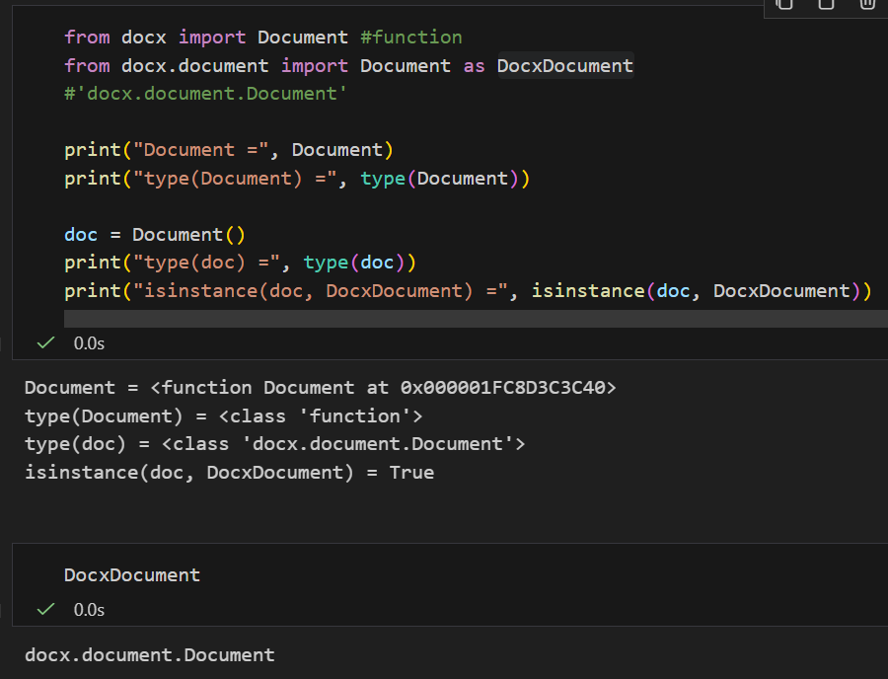This screenshot has width=888, height=679.
Task: Delete the cell using the trash icon
Action: pyautogui.click(x=867, y=4)
